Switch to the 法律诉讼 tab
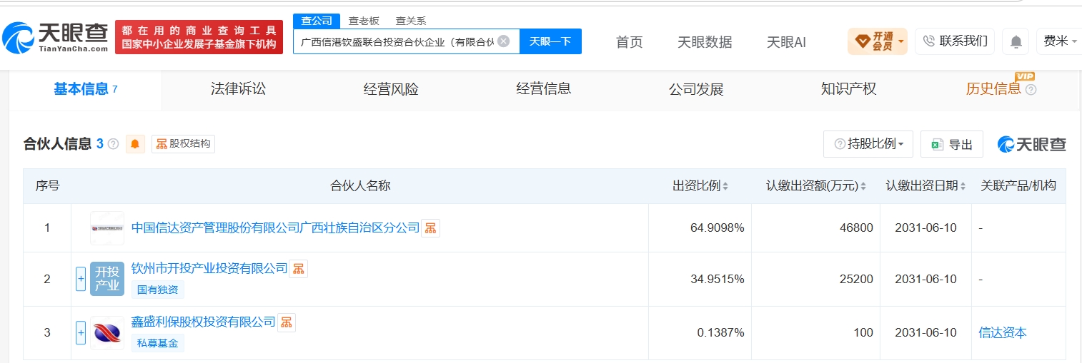This screenshot has width=1082, height=363. coord(238,89)
